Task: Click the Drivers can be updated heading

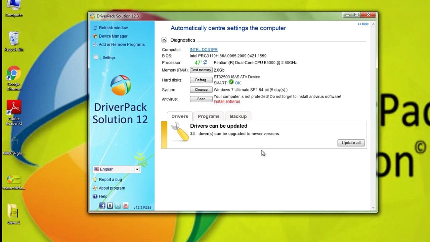Action: [x=219, y=126]
